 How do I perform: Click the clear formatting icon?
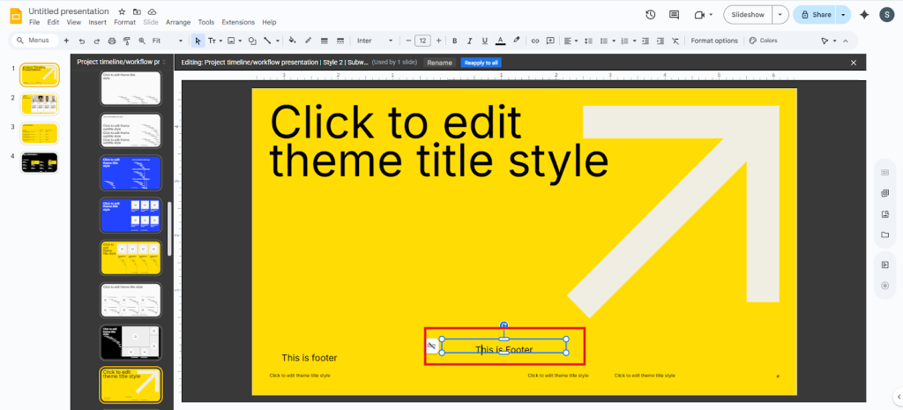pos(675,41)
